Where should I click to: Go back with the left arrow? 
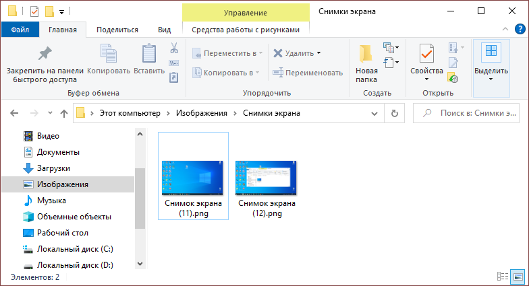coord(14,113)
